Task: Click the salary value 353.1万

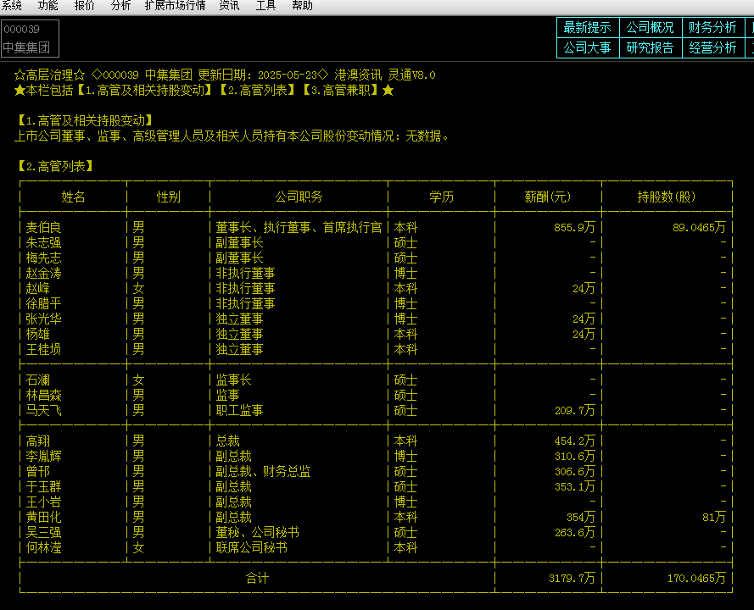Action: click(575, 486)
